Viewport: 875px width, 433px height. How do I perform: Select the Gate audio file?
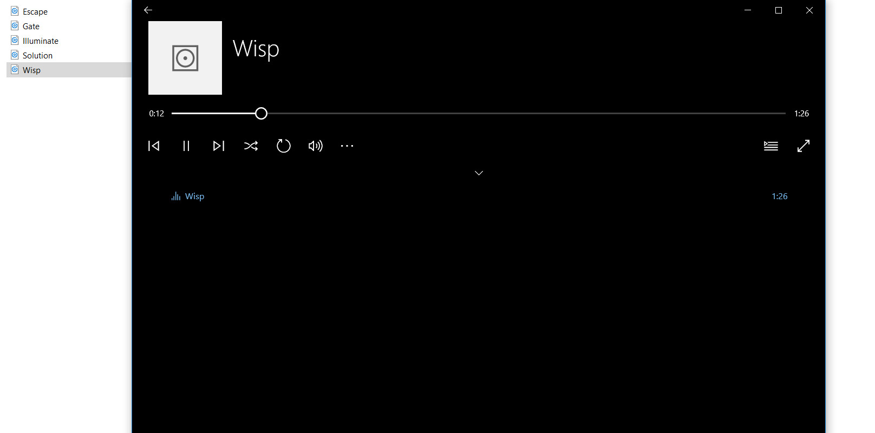[31, 26]
